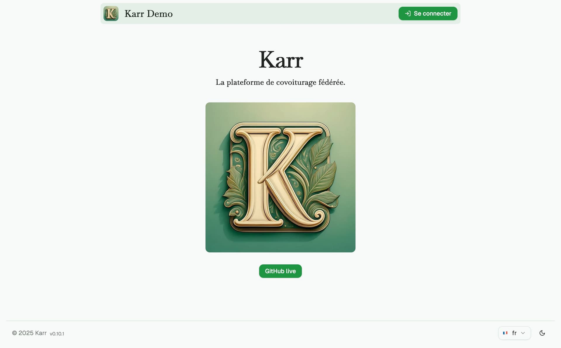Expand language selector chevron arrow

[523, 333]
